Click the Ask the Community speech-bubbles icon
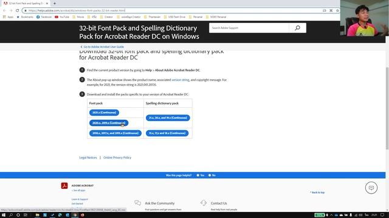 (x=138, y=203)
